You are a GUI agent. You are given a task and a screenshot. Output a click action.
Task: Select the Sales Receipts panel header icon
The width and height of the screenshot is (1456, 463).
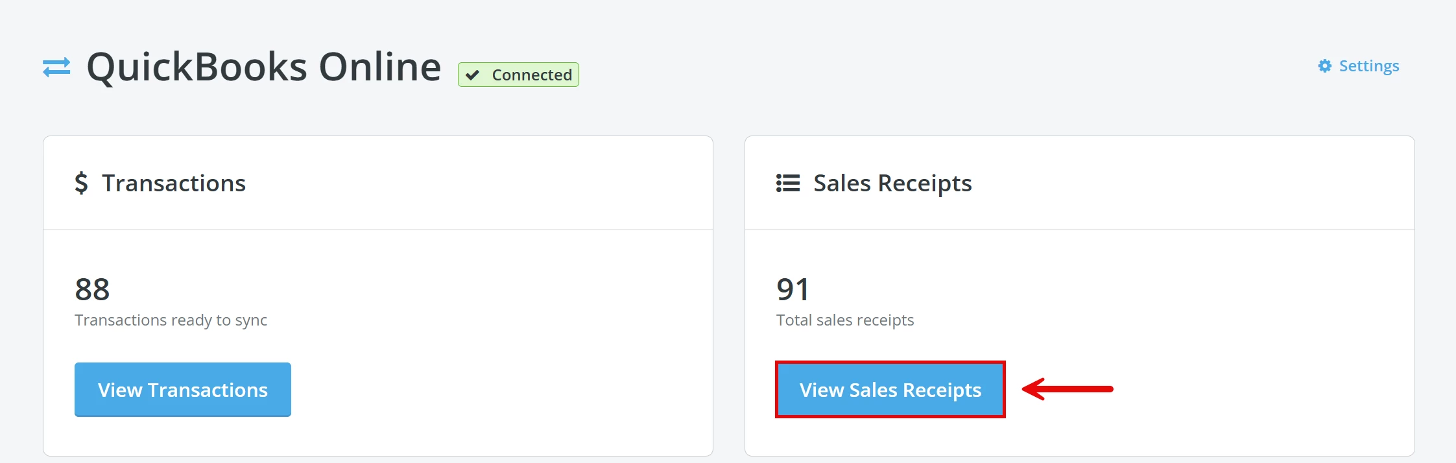pyautogui.click(x=786, y=183)
